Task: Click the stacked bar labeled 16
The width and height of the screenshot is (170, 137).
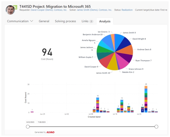Action: pos(97,105)
